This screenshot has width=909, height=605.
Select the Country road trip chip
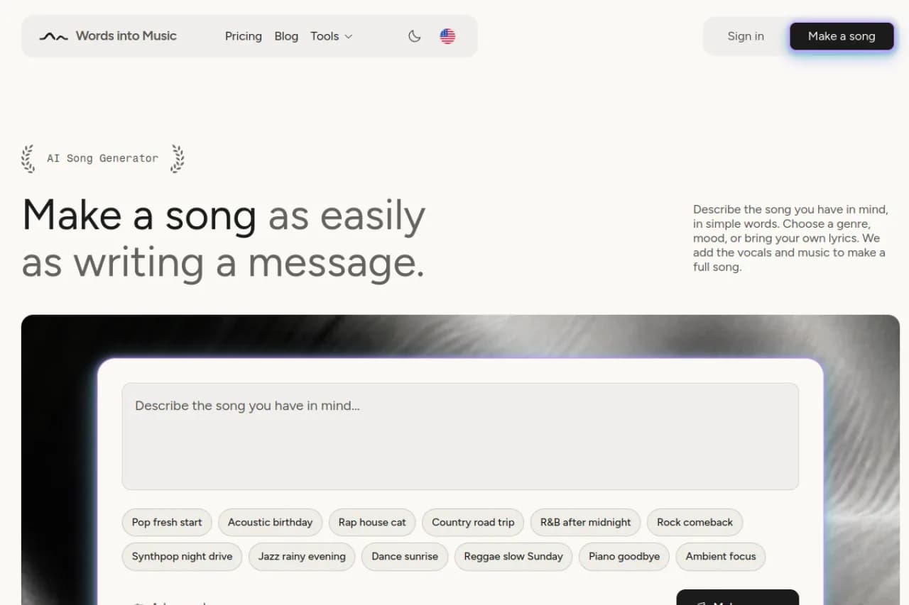coord(473,522)
